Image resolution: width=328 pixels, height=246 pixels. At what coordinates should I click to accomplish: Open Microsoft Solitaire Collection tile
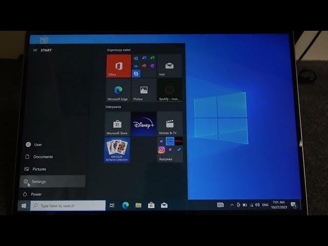click(x=117, y=150)
